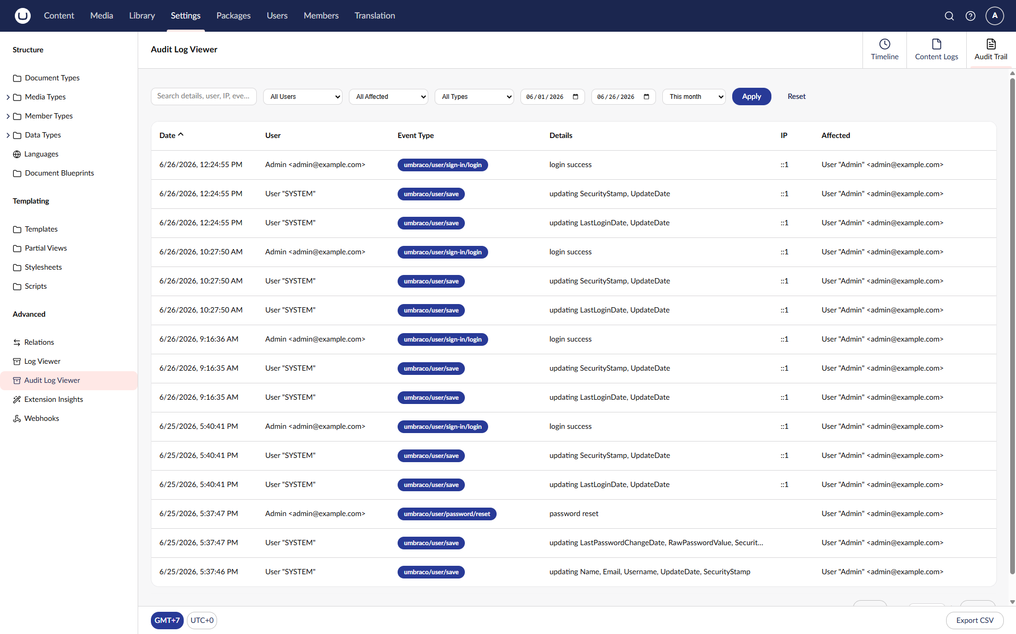Screen dimensions: 1016x634
Task: Go to the Content section
Action: click(x=59, y=16)
